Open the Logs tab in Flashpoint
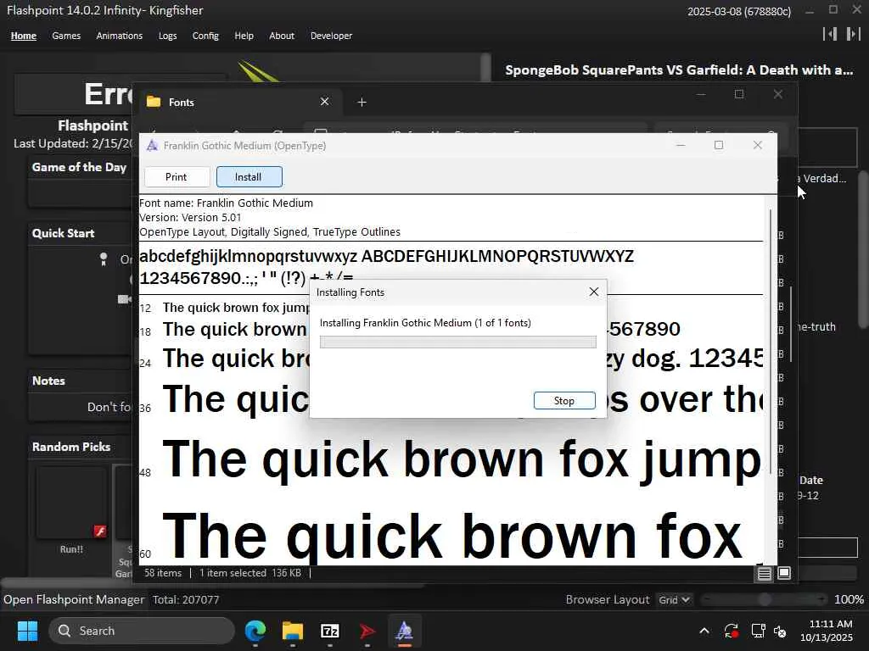This screenshot has width=869, height=651. coord(167,36)
